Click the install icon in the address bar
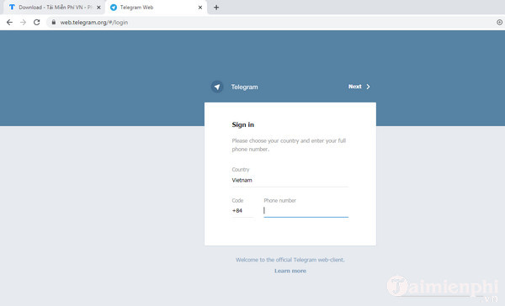 click(x=499, y=22)
